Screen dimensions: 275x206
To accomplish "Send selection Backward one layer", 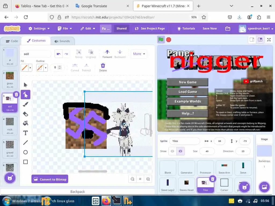I will (x=120, y=54).
